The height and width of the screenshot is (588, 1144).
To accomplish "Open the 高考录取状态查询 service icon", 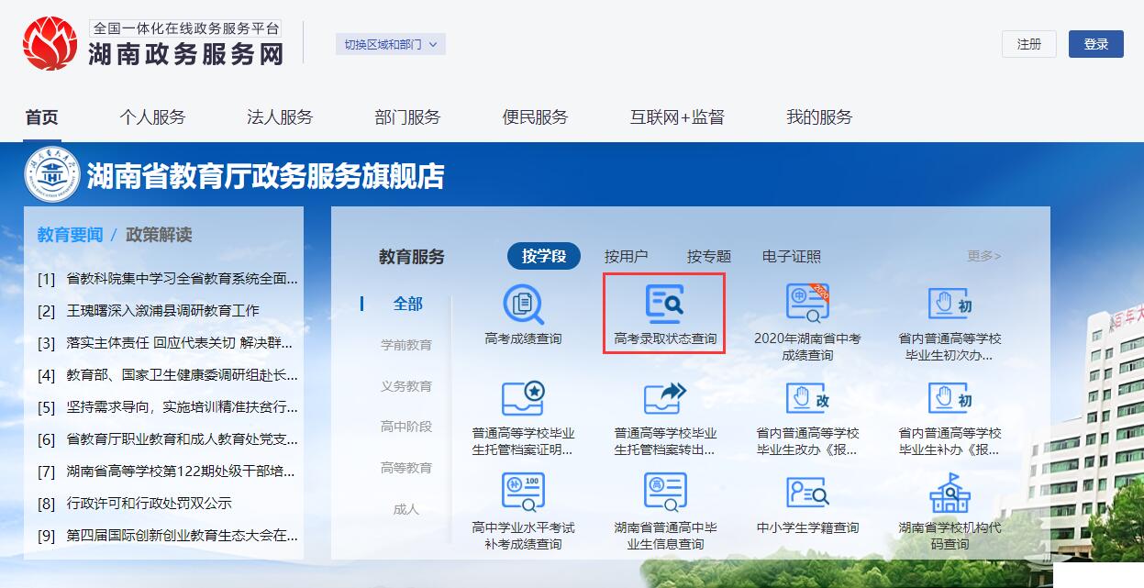I will click(665, 304).
